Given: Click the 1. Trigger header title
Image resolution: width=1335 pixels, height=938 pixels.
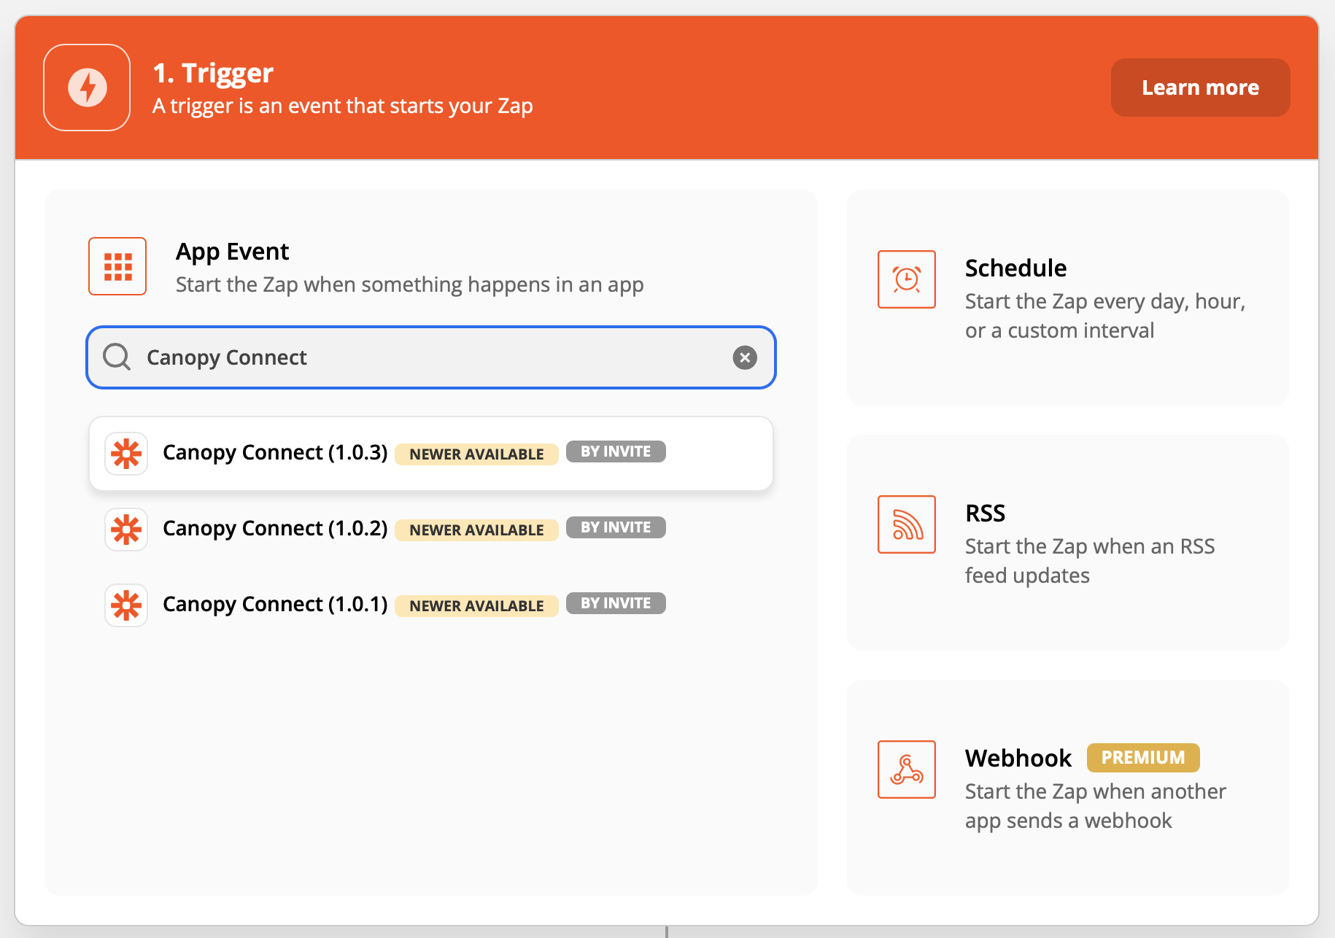Looking at the screenshot, I should click(x=213, y=73).
